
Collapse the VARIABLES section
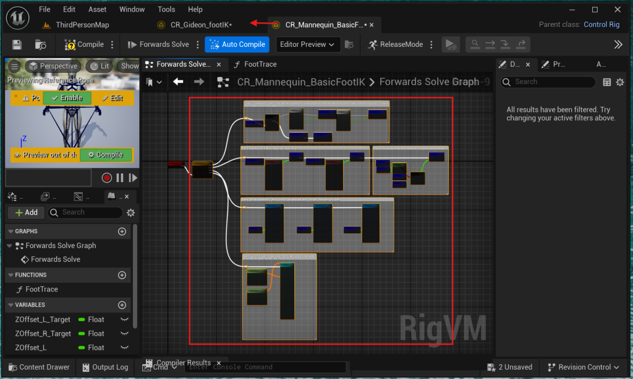point(11,305)
